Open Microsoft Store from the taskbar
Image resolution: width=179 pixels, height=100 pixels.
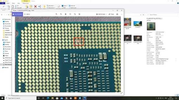[57, 98]
